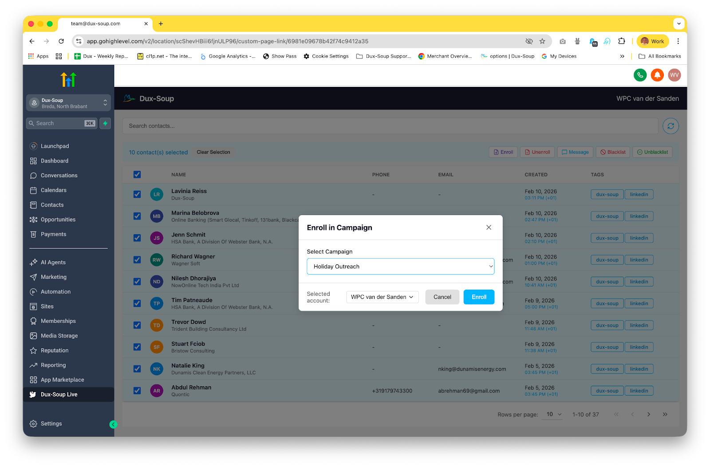Uncheck Lavinia Reiss checkbox
Viewport: 710px width, 467px height.
pyautogui.click(x=137, y=194)
